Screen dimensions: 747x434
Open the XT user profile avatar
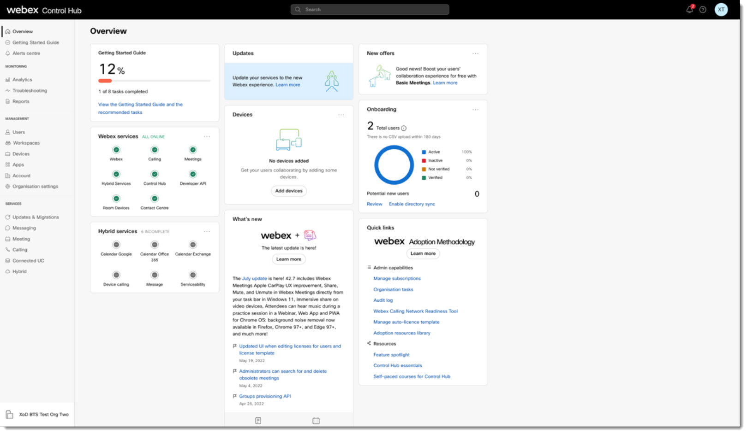point(721,9)
